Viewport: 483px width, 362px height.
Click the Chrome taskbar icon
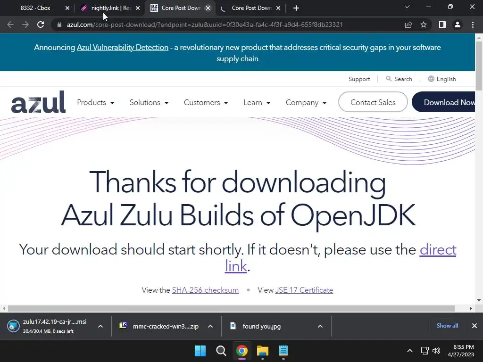pyautogui.click(x=242, y=351)
